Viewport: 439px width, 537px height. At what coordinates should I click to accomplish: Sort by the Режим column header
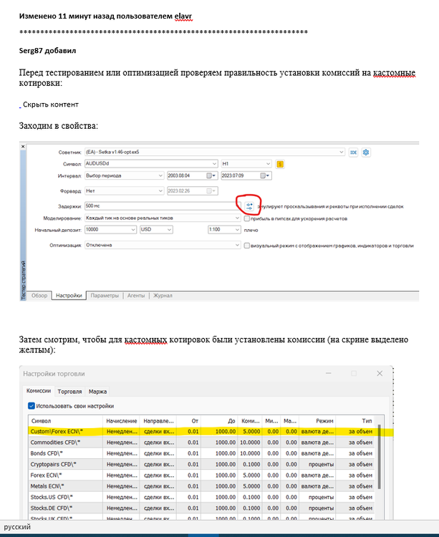click(317, 421)
